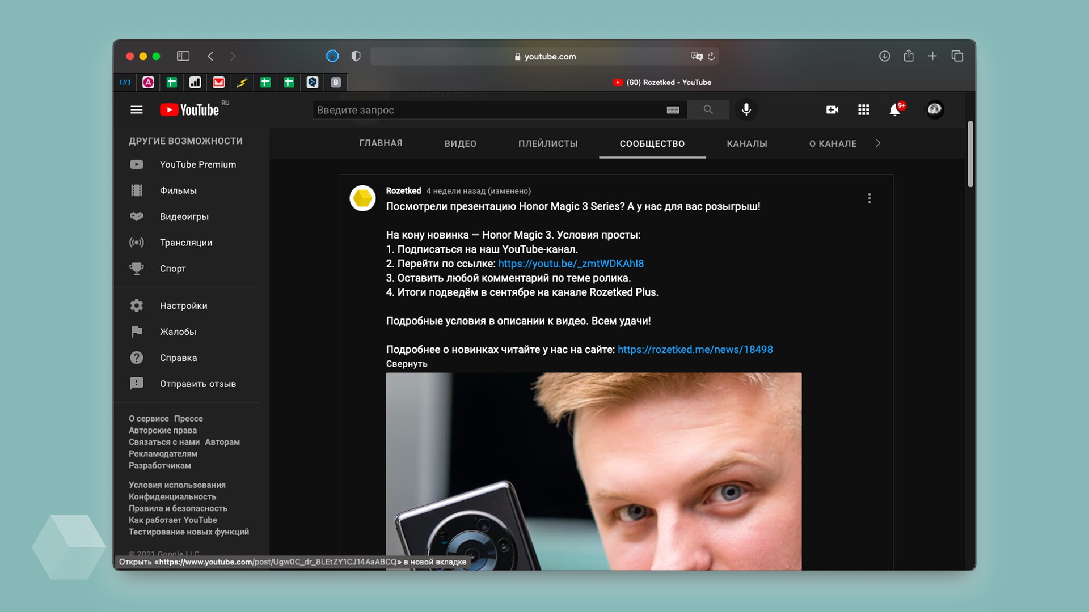Open pinned tab with pink A icon
1089x612 pixels.
148,83
